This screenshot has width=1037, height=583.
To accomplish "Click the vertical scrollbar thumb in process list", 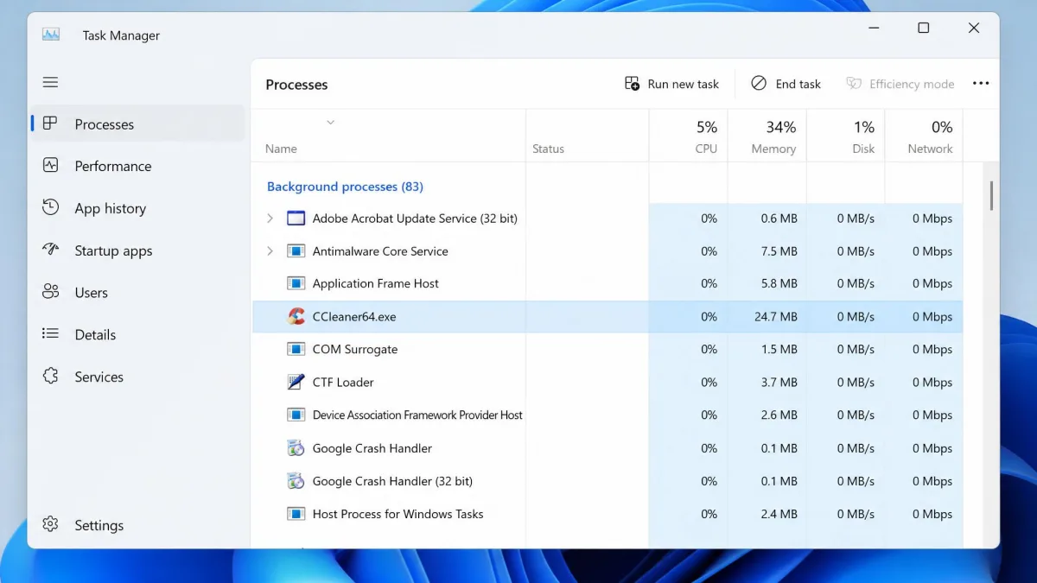I will 991,195.
